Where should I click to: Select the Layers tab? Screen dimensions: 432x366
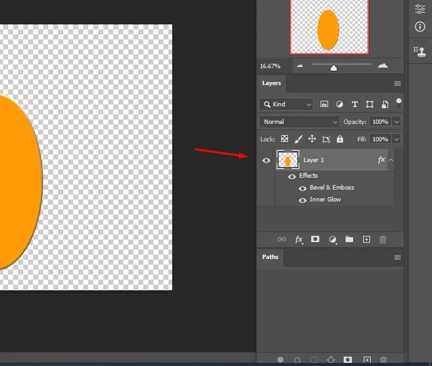(x=271, y=83)
